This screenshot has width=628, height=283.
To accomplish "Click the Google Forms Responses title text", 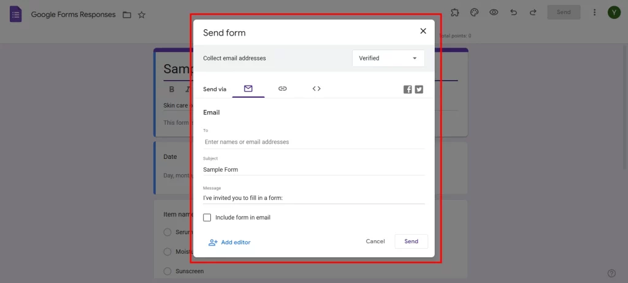I will [74, 15].
